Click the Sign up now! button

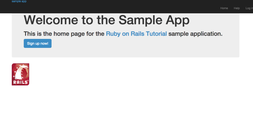[38, 43]
